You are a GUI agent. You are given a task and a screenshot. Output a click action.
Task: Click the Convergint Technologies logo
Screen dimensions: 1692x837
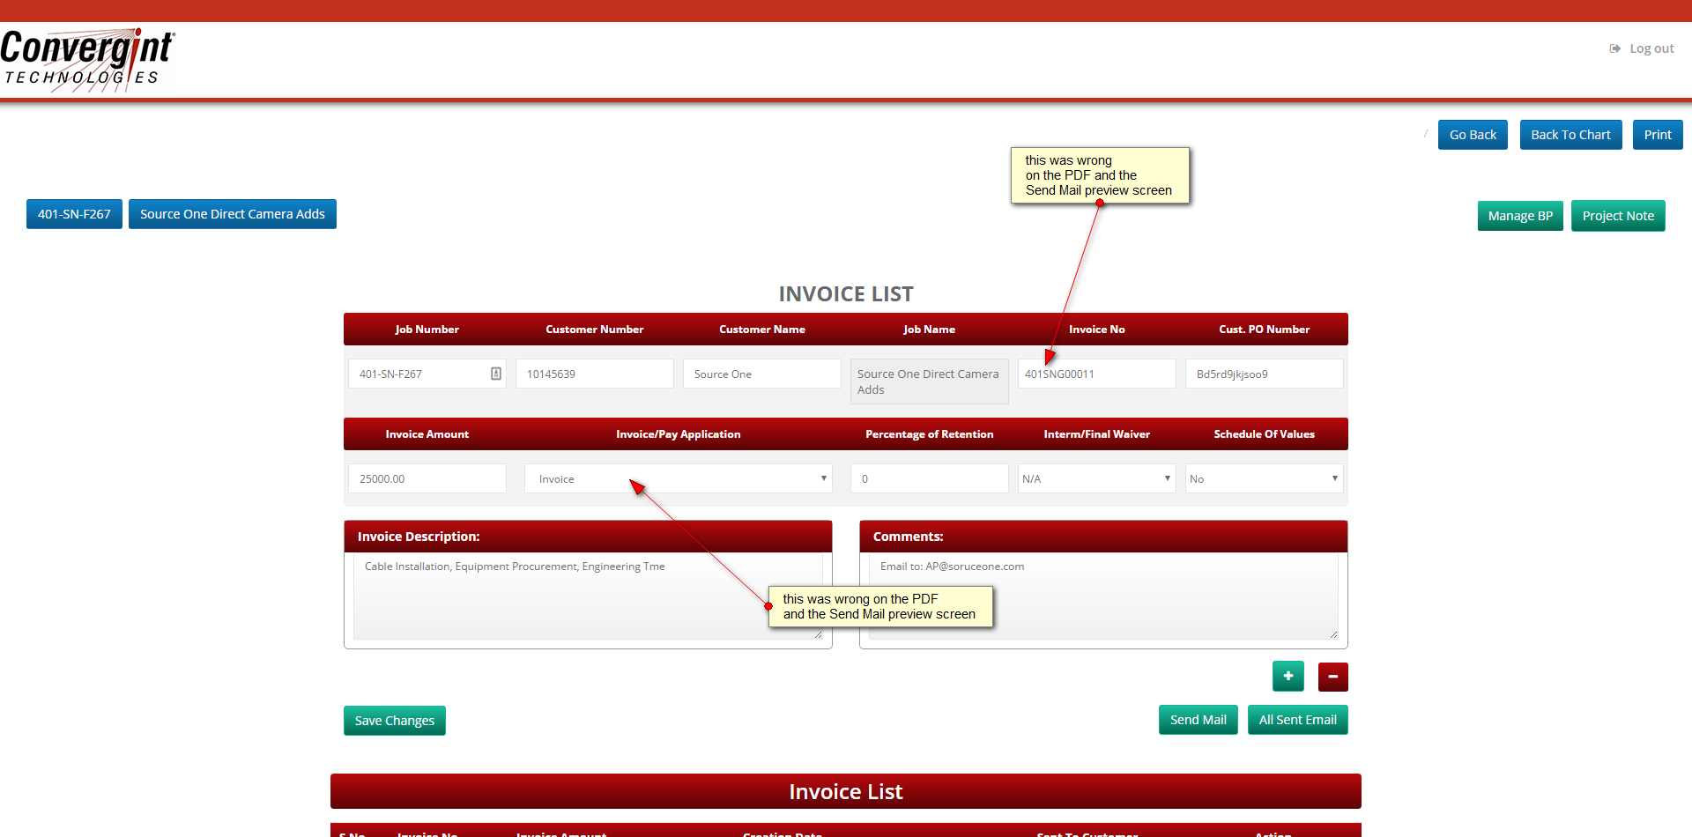(x=87, y=59)
